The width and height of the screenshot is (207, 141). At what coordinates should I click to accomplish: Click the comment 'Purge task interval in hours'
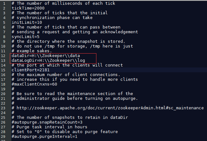pyautogui.click(x=52, y=127)
